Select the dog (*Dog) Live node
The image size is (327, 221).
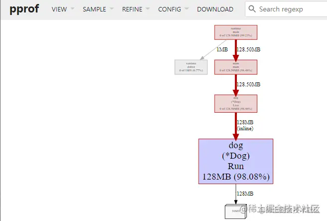tap(235, 103)
